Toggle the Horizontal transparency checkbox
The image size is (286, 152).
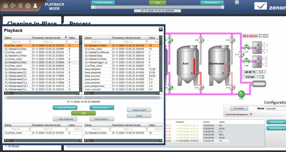click(x=251, y=115)
